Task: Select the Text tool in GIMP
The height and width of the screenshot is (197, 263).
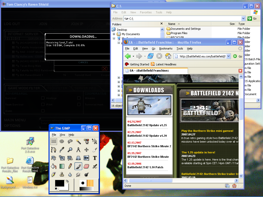Action: point(95,158)
